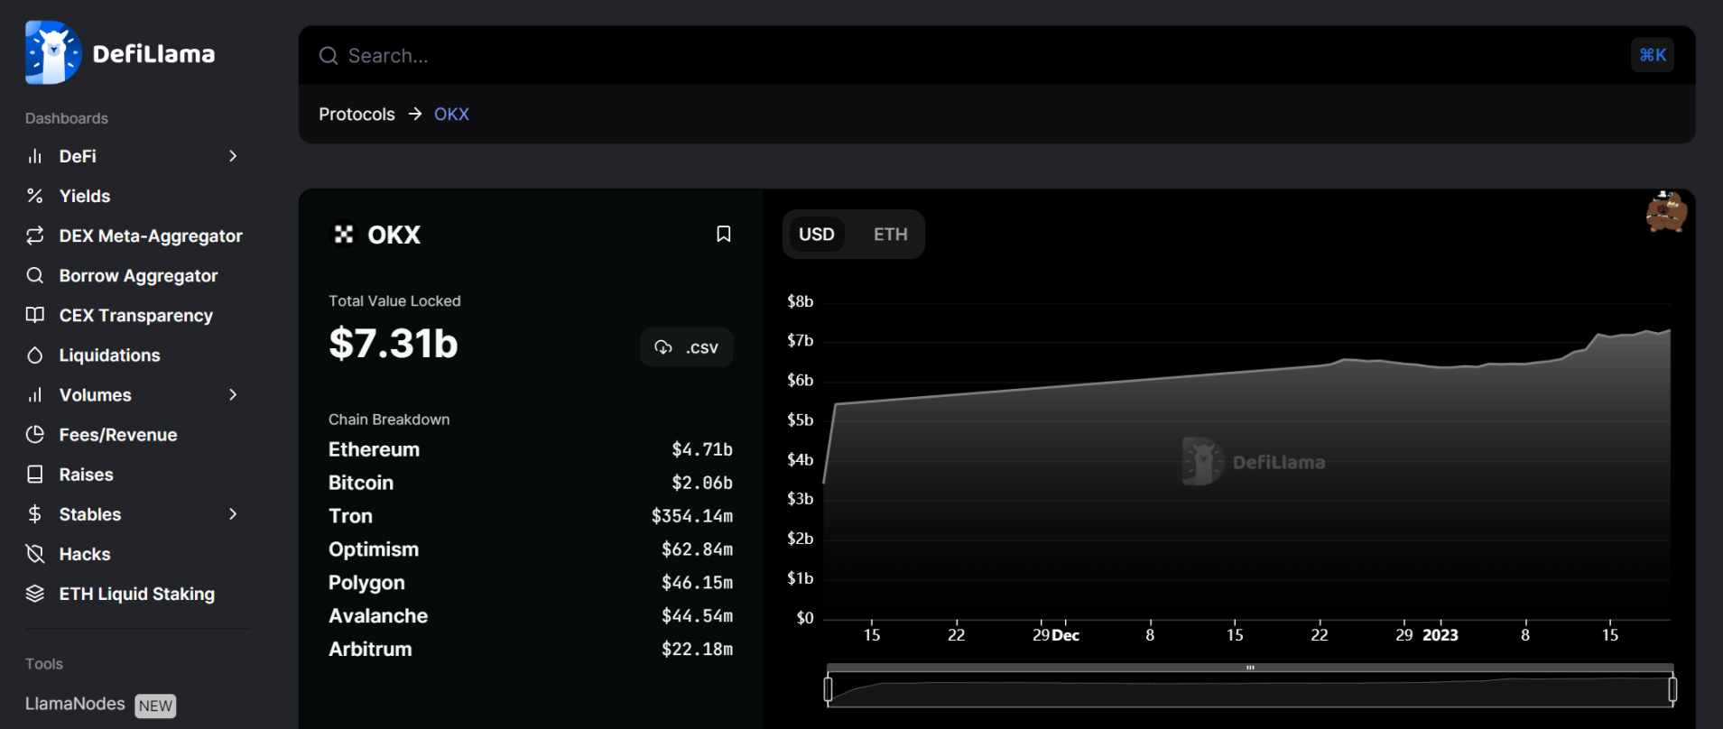Click the Polygon chain row
1723x729 pixels.
point(531,583)
